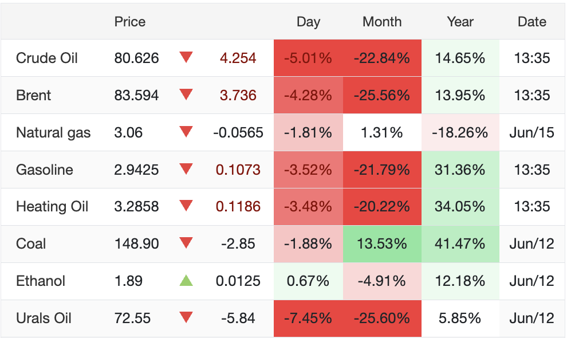
Task: Click the red down arrow for Heating Oil
Action: [x=186, y=206]
